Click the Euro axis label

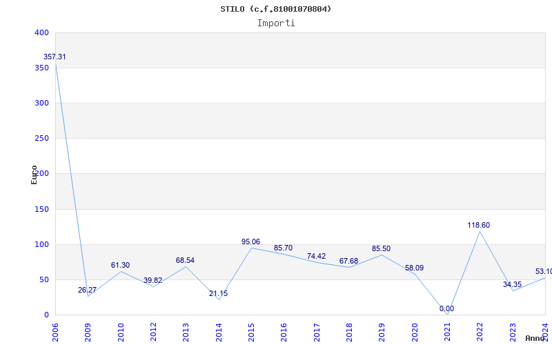34,175
